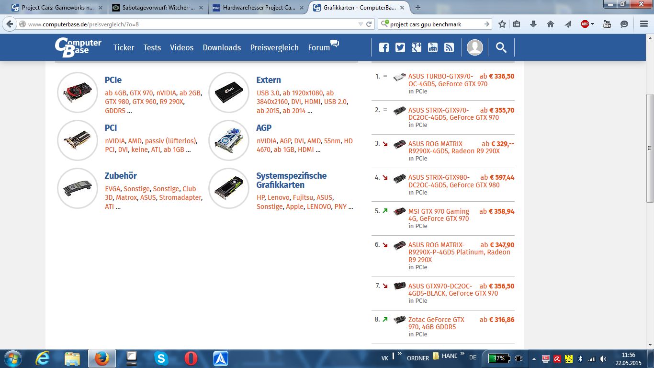Open Preisvergleich navigation menu item
The height and width of the screenshot is (368, 654).
(274, 47)
